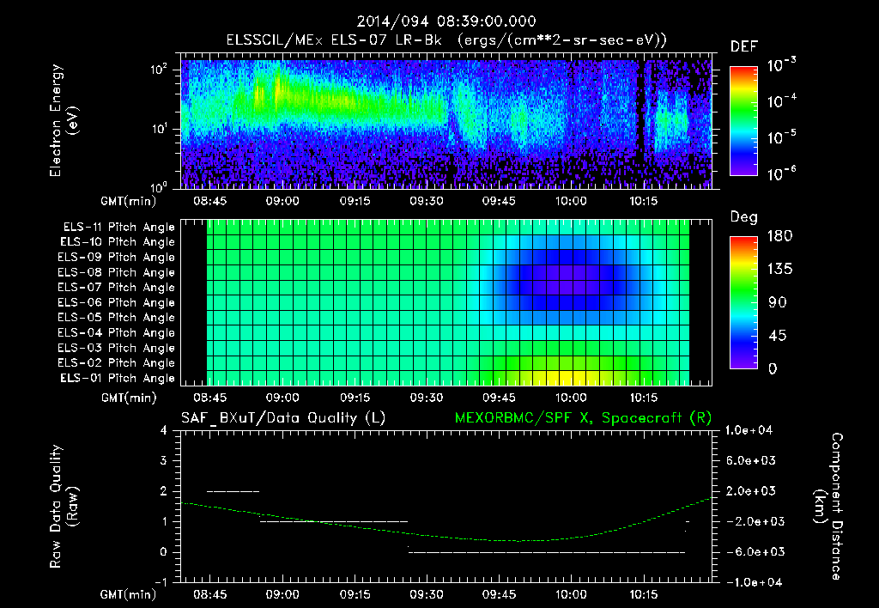Click the green dotted spacecraft SPF X curve

(446, 537)
